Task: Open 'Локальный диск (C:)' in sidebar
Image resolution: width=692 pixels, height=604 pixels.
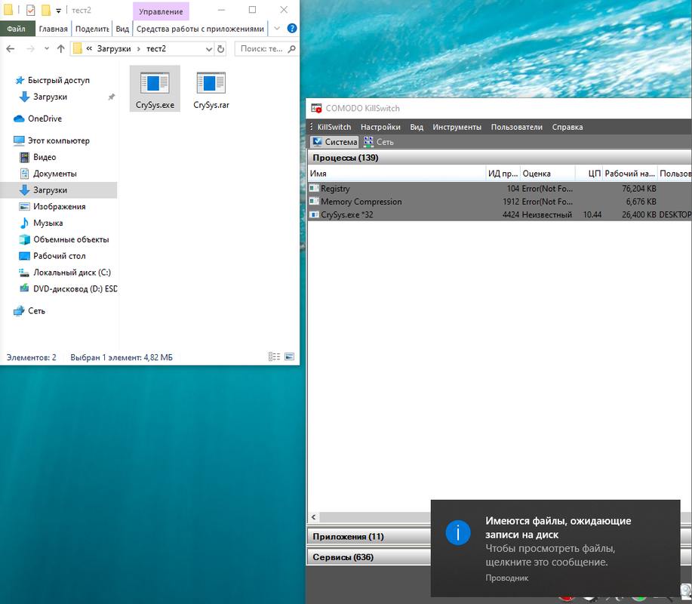Action: pyautogui.click(x=72, y=273)
